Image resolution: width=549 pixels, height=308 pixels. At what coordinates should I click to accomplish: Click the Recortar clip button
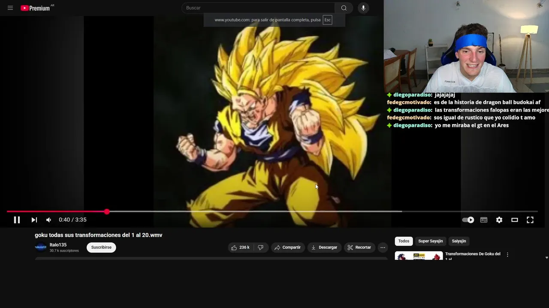coord(359,247)
